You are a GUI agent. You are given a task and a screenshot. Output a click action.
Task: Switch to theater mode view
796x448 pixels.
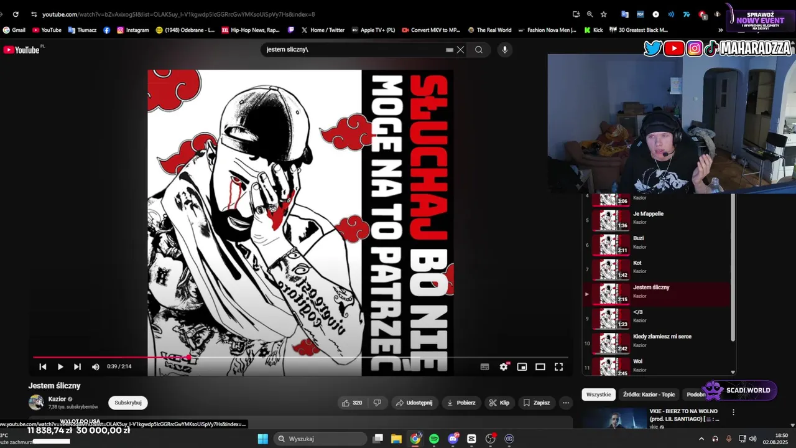pyautogui.click(x=540, y=367)
